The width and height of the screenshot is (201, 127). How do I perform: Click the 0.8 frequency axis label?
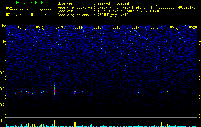tap(3, 89)
